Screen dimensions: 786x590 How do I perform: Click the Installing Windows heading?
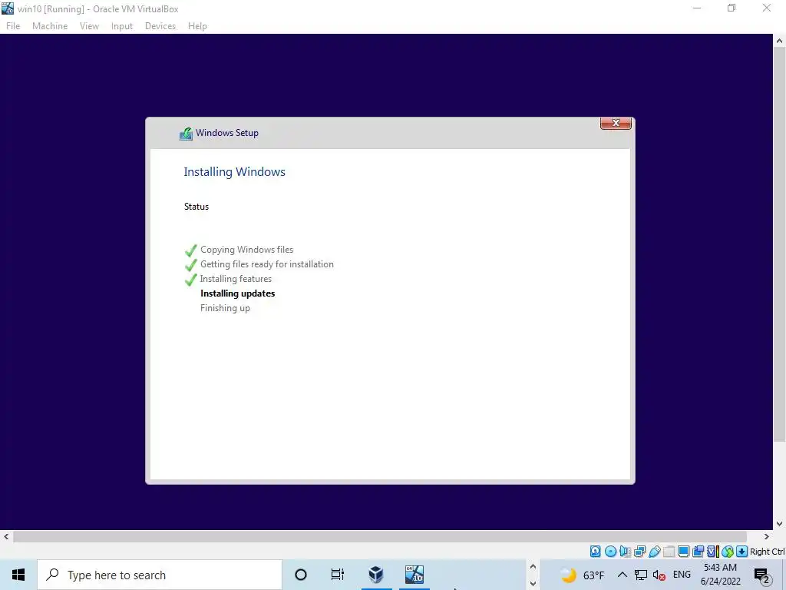click(x=234, y=171)
